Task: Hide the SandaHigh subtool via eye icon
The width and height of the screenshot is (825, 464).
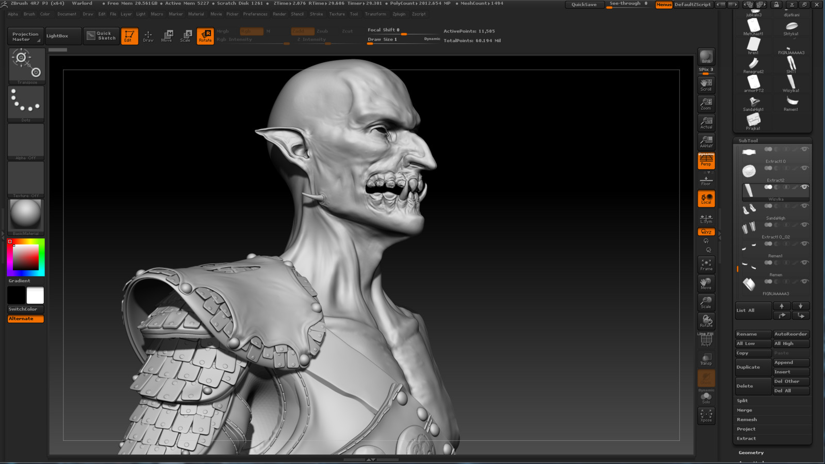Action: (x=804, y=206)
